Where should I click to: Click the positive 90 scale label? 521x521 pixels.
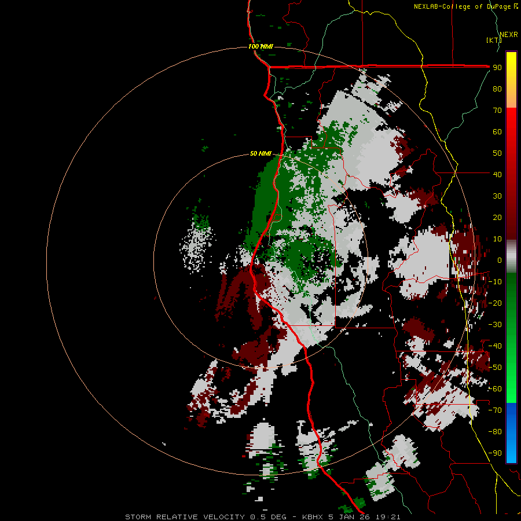point(497,68)
